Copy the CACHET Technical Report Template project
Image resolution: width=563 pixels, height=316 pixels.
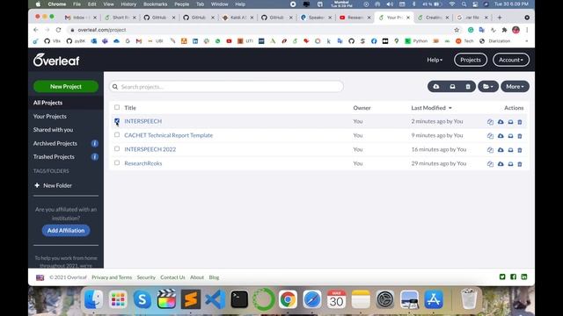[490, 136]
